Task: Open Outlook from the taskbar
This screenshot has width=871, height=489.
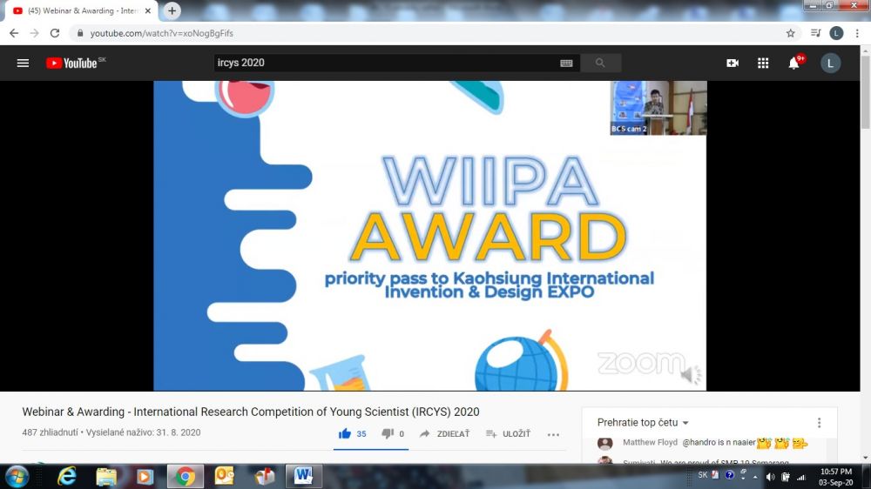Action: [225, 476]
